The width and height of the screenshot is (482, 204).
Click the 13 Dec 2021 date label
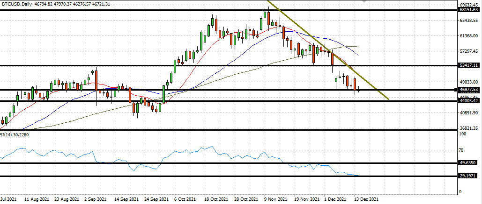366,199
